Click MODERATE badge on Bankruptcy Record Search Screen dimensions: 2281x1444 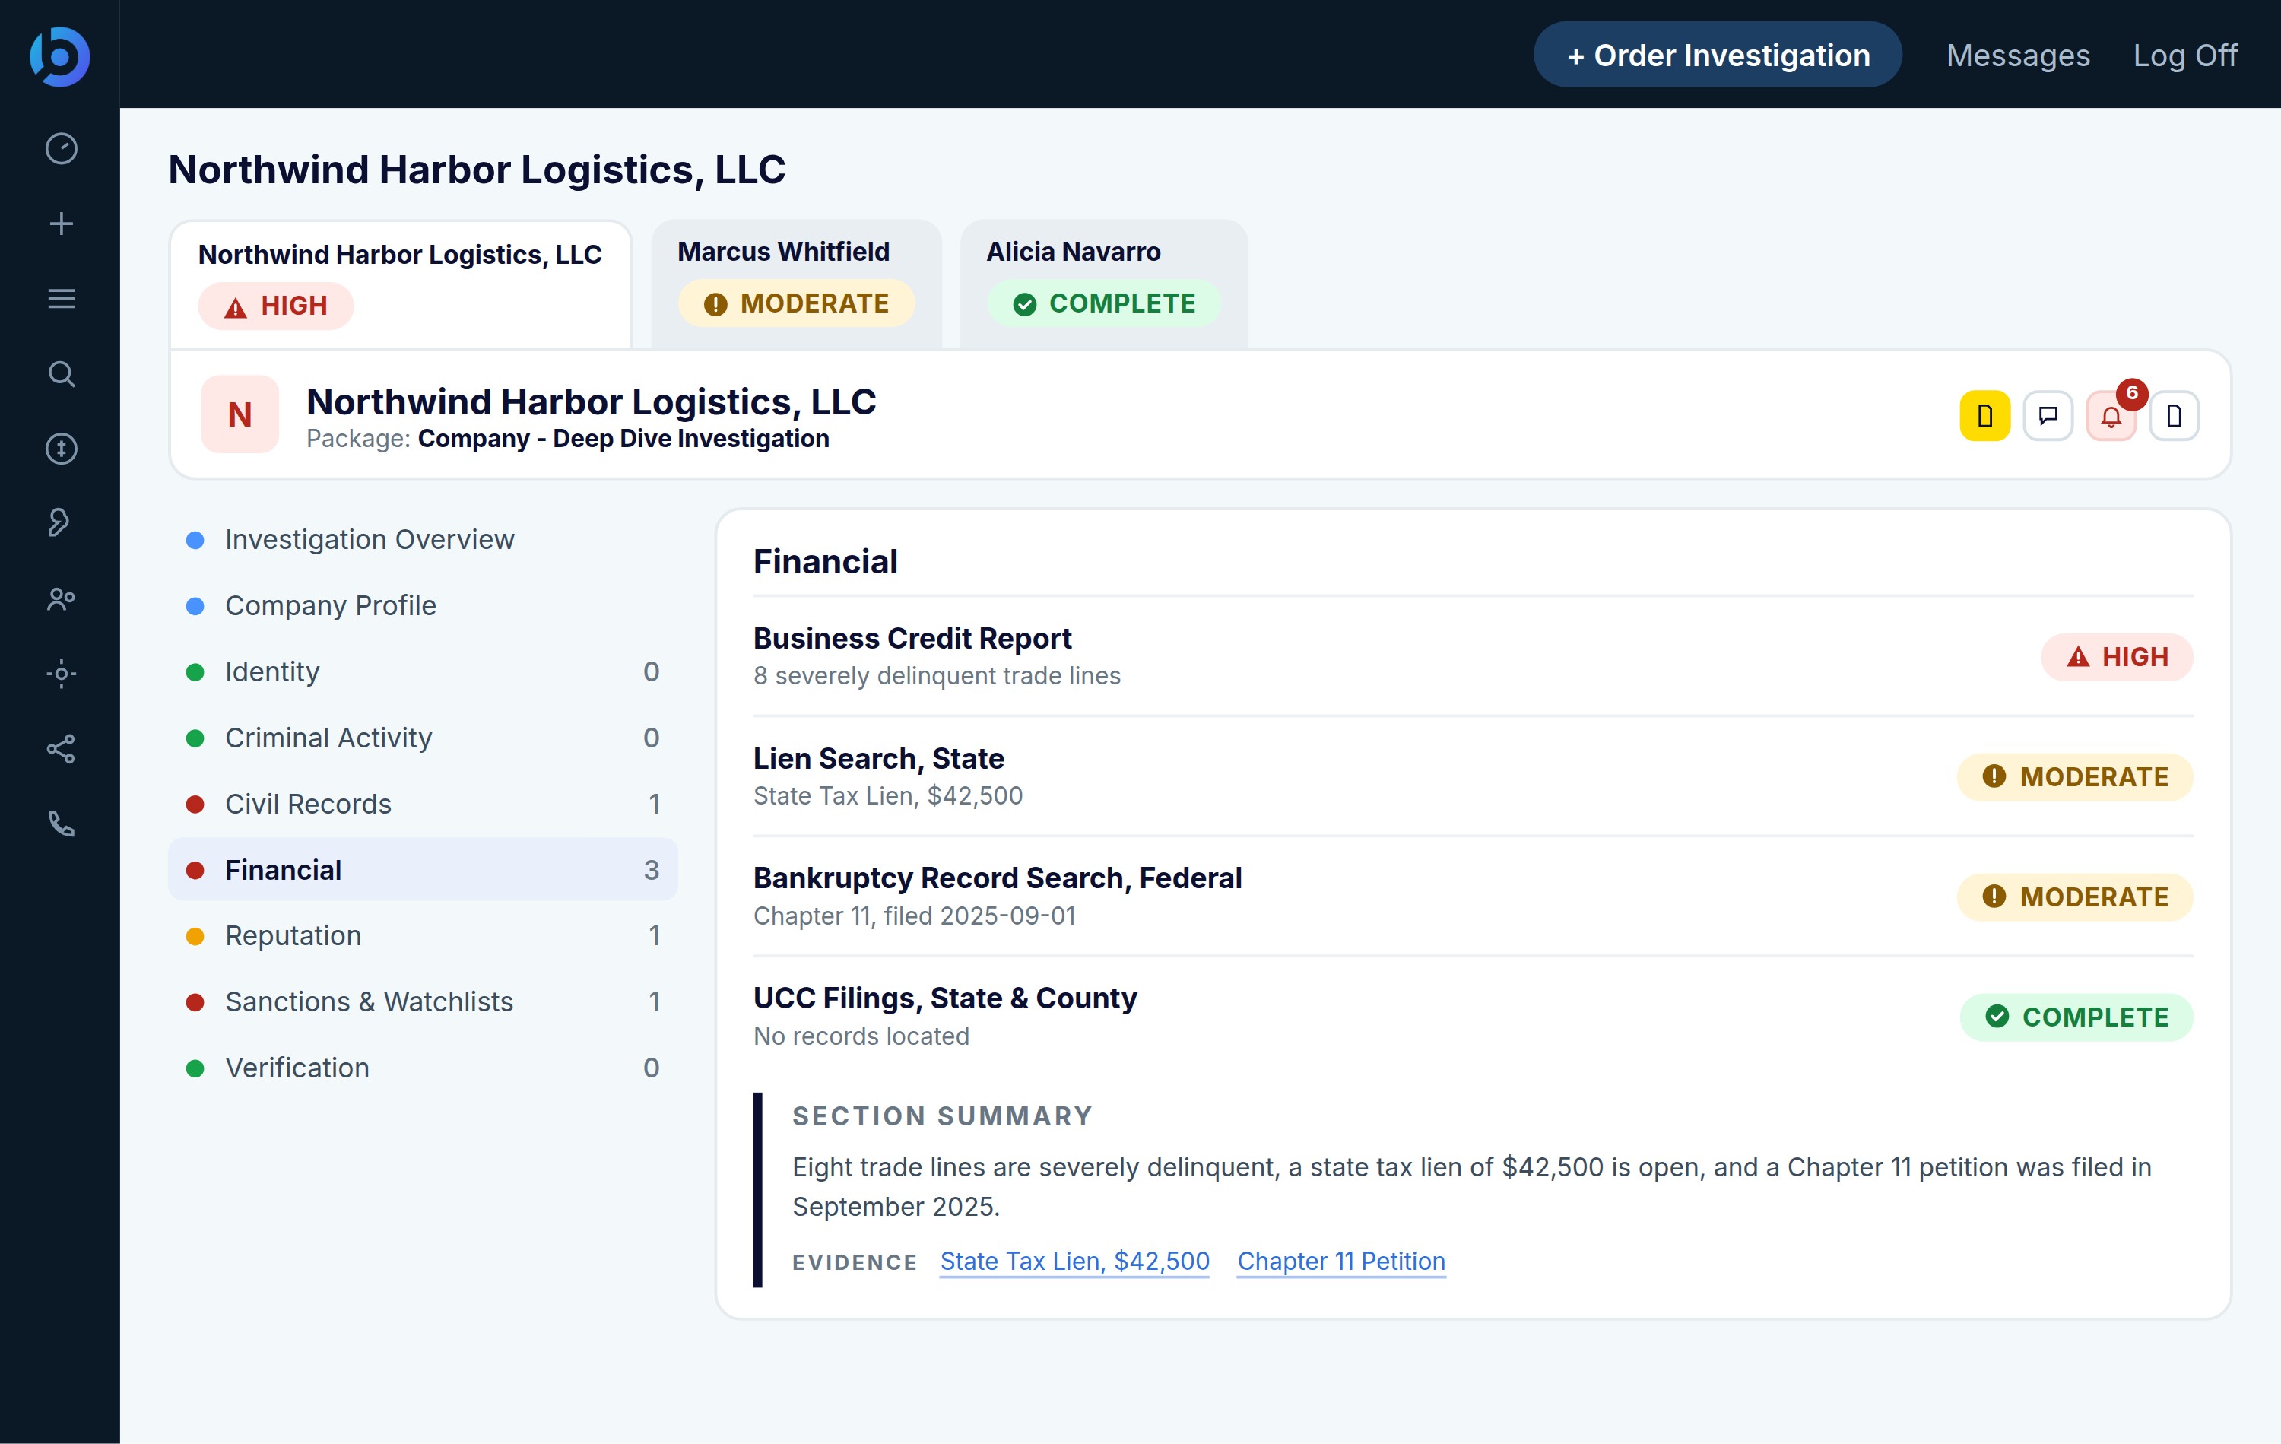[2074, 897]
